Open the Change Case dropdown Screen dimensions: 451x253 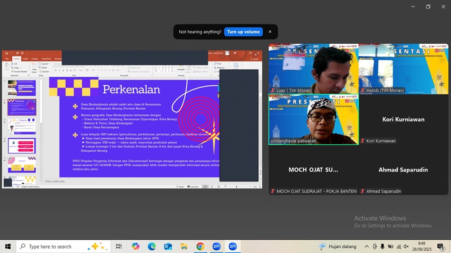tap(81, 70)
